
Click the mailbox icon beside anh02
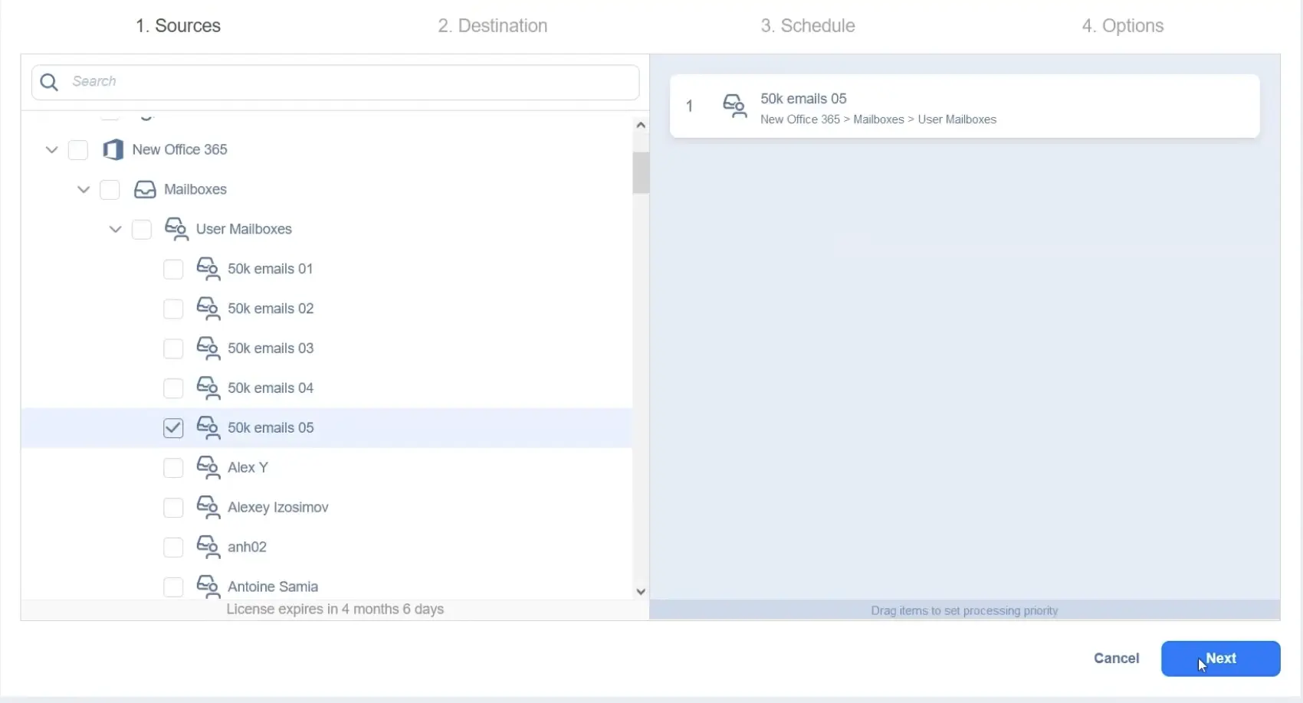pos(208,548)
